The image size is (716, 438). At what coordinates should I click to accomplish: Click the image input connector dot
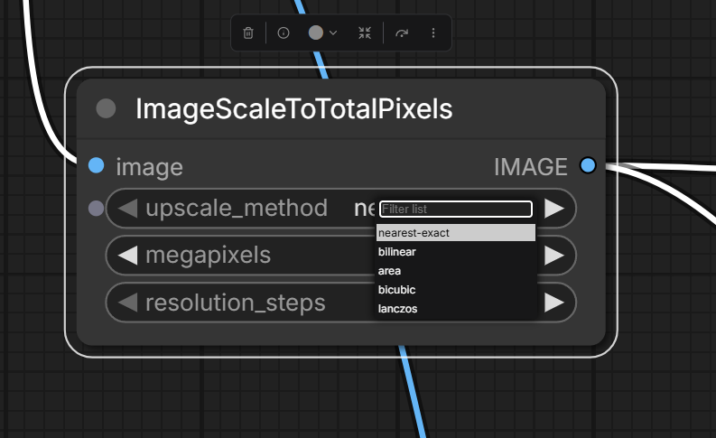click(x=97, y=165)
